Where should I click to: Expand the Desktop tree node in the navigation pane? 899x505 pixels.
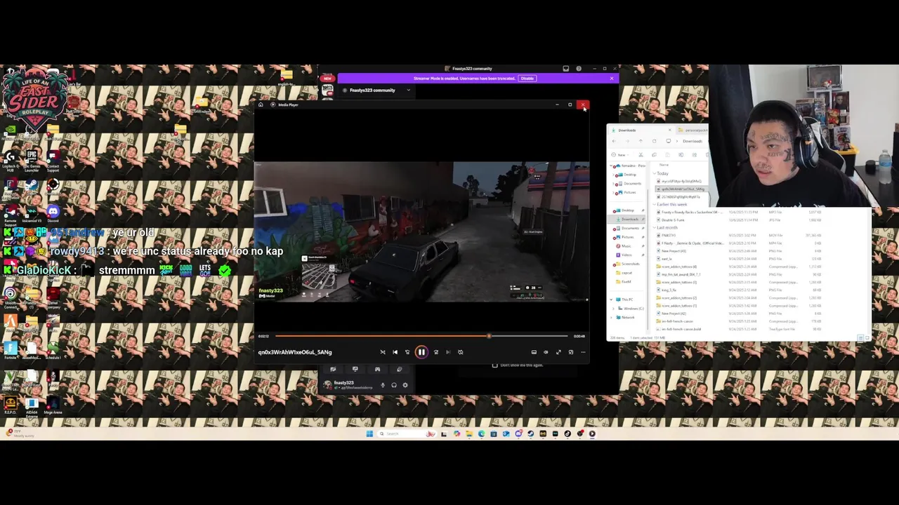(x=613, y=175)
